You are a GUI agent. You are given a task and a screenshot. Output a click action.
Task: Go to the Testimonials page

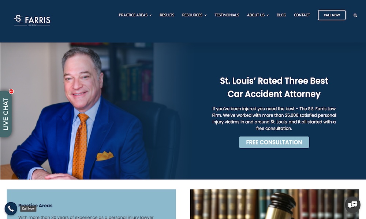[x=227, y=15]
